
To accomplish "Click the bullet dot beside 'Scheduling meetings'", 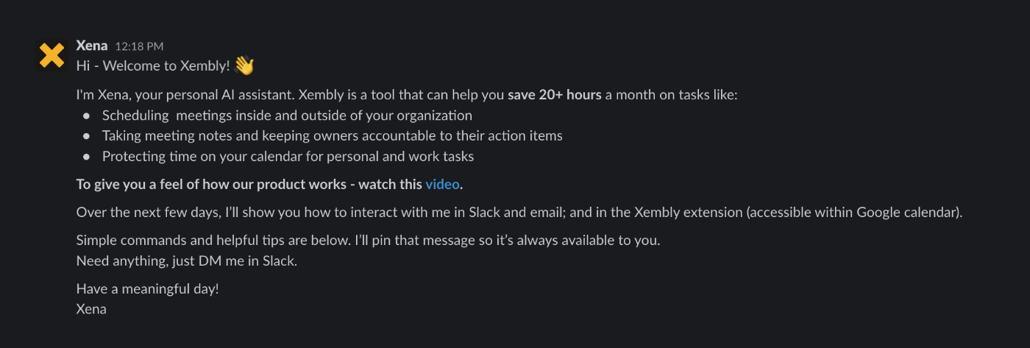I will pos(87,116).
